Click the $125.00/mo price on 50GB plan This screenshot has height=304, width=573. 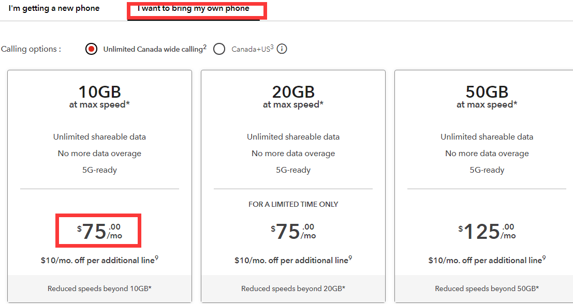pos(487,231)
